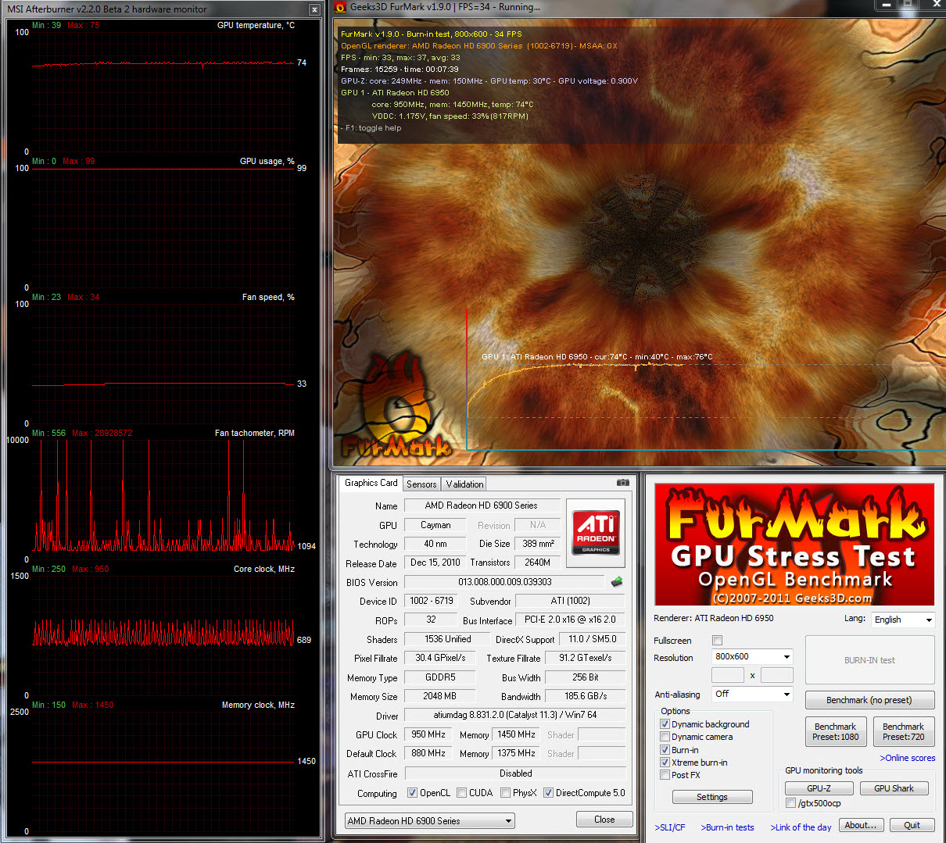
Task: Toggle the Fullscreen checkbox in FurMark
Action: tap(717, 640)
